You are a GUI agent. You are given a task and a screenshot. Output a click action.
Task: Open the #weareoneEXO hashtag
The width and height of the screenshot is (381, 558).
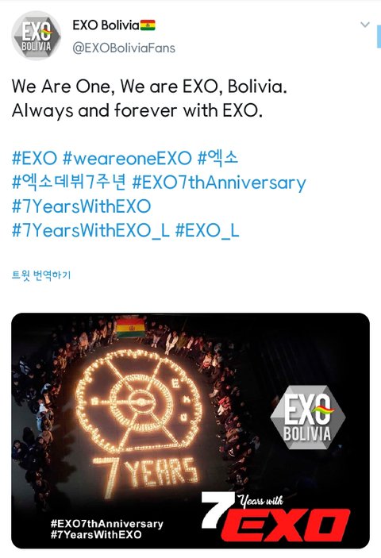tap(127, 159)
